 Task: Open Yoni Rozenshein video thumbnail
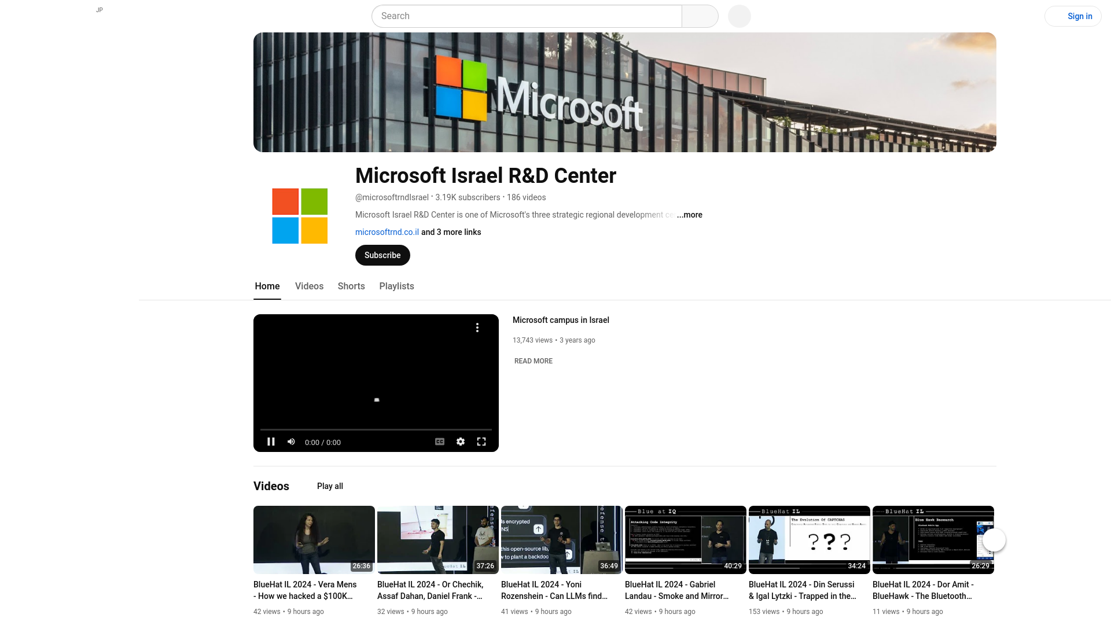562,540
